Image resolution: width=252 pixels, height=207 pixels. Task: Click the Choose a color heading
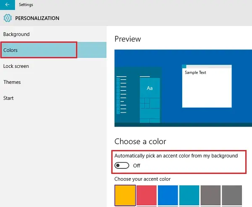[x=140, y=141]
